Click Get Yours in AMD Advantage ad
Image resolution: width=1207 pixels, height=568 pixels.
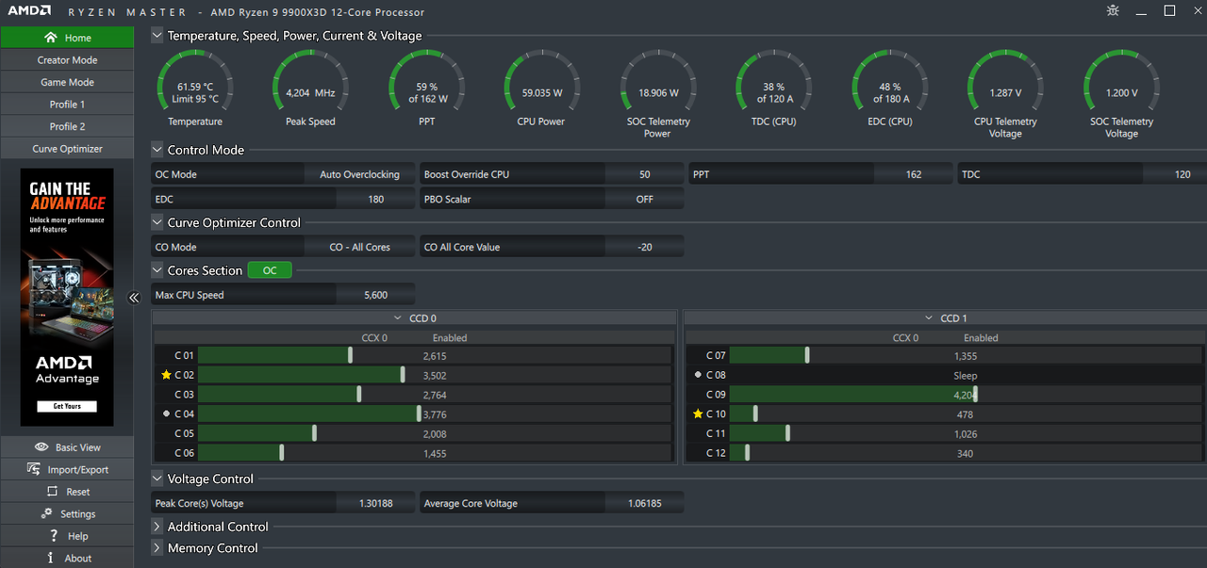(67, 406)
